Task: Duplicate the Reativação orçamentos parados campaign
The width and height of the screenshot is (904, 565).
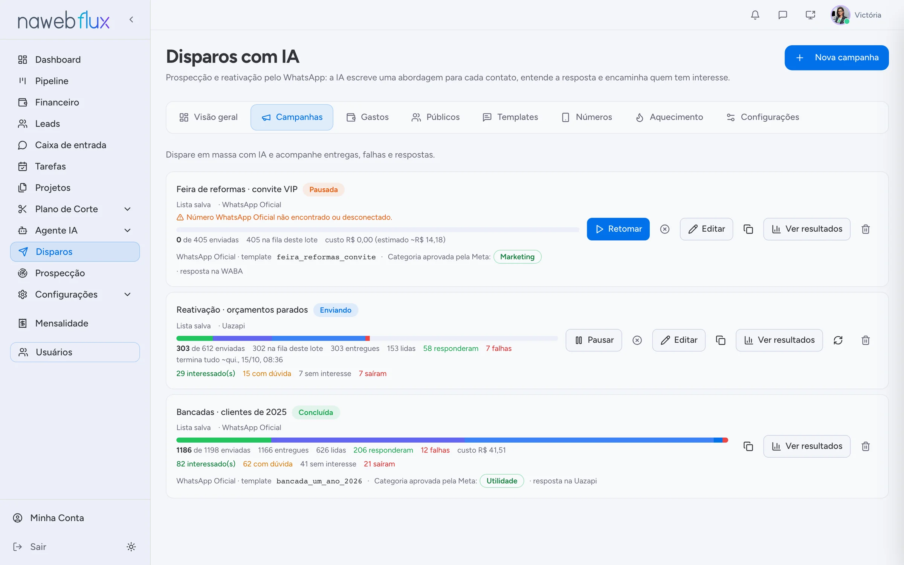Action: tap(721, 340)
